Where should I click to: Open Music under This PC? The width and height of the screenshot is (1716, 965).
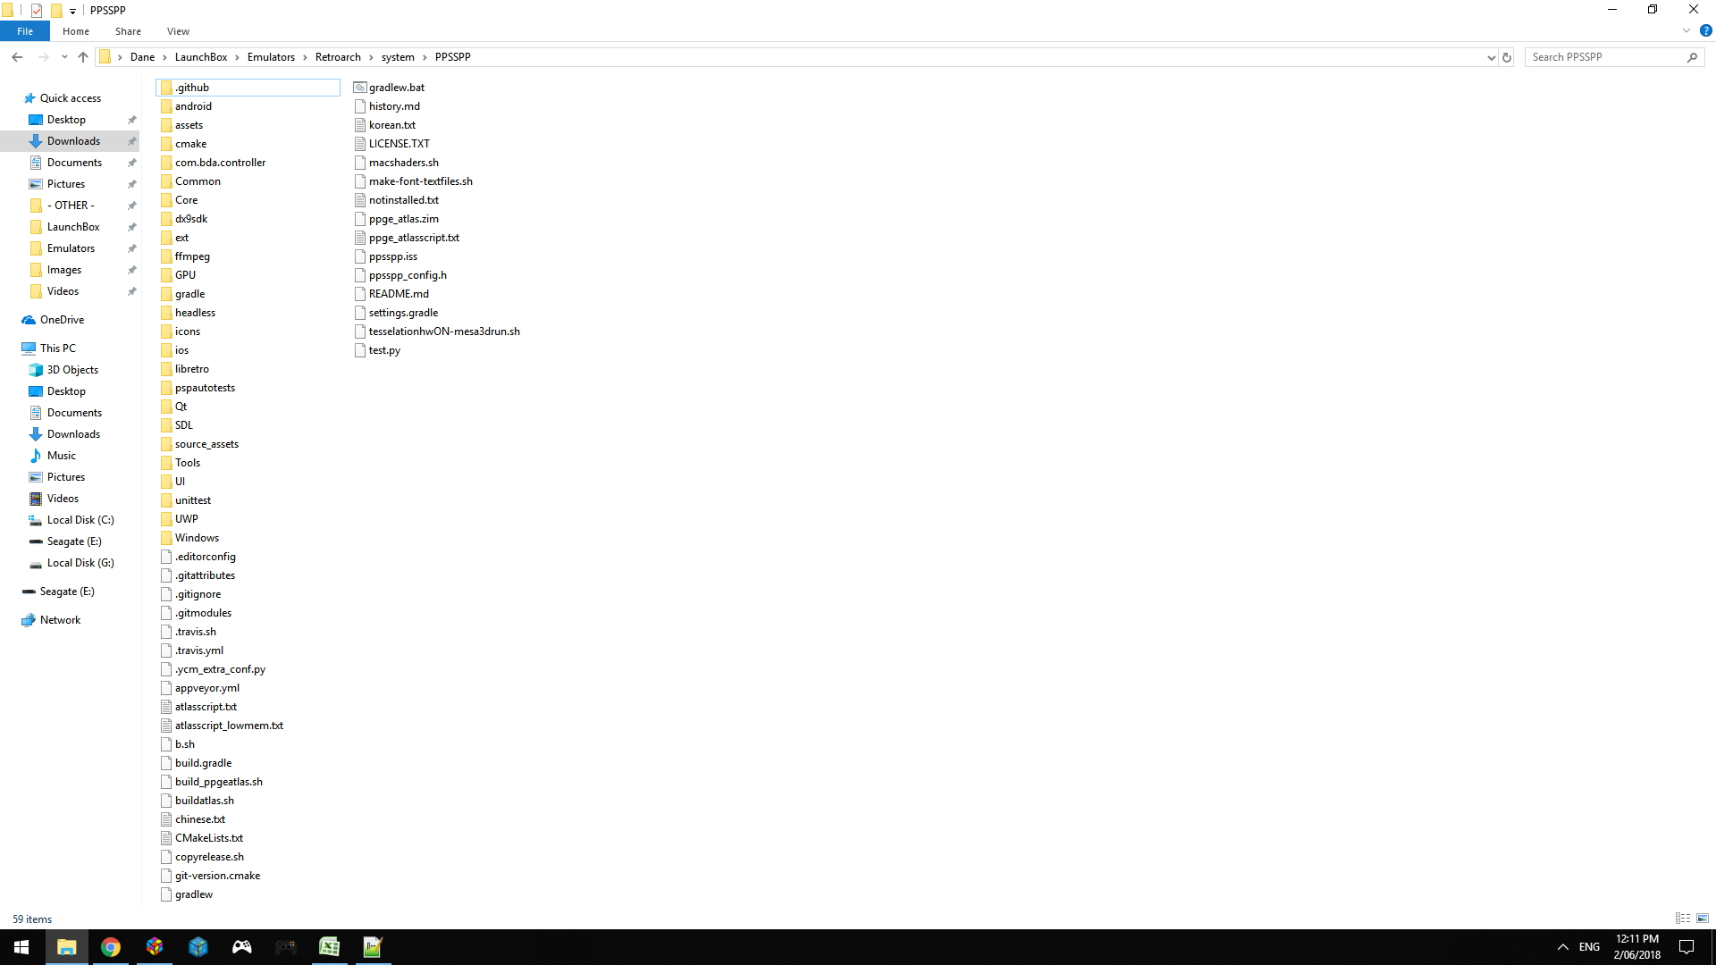(x=62, y=456)
